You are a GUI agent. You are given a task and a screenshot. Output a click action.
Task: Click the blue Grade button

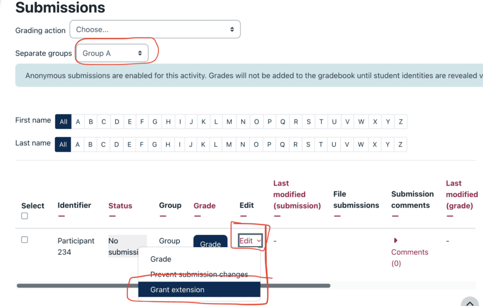(x=210, y=241)
